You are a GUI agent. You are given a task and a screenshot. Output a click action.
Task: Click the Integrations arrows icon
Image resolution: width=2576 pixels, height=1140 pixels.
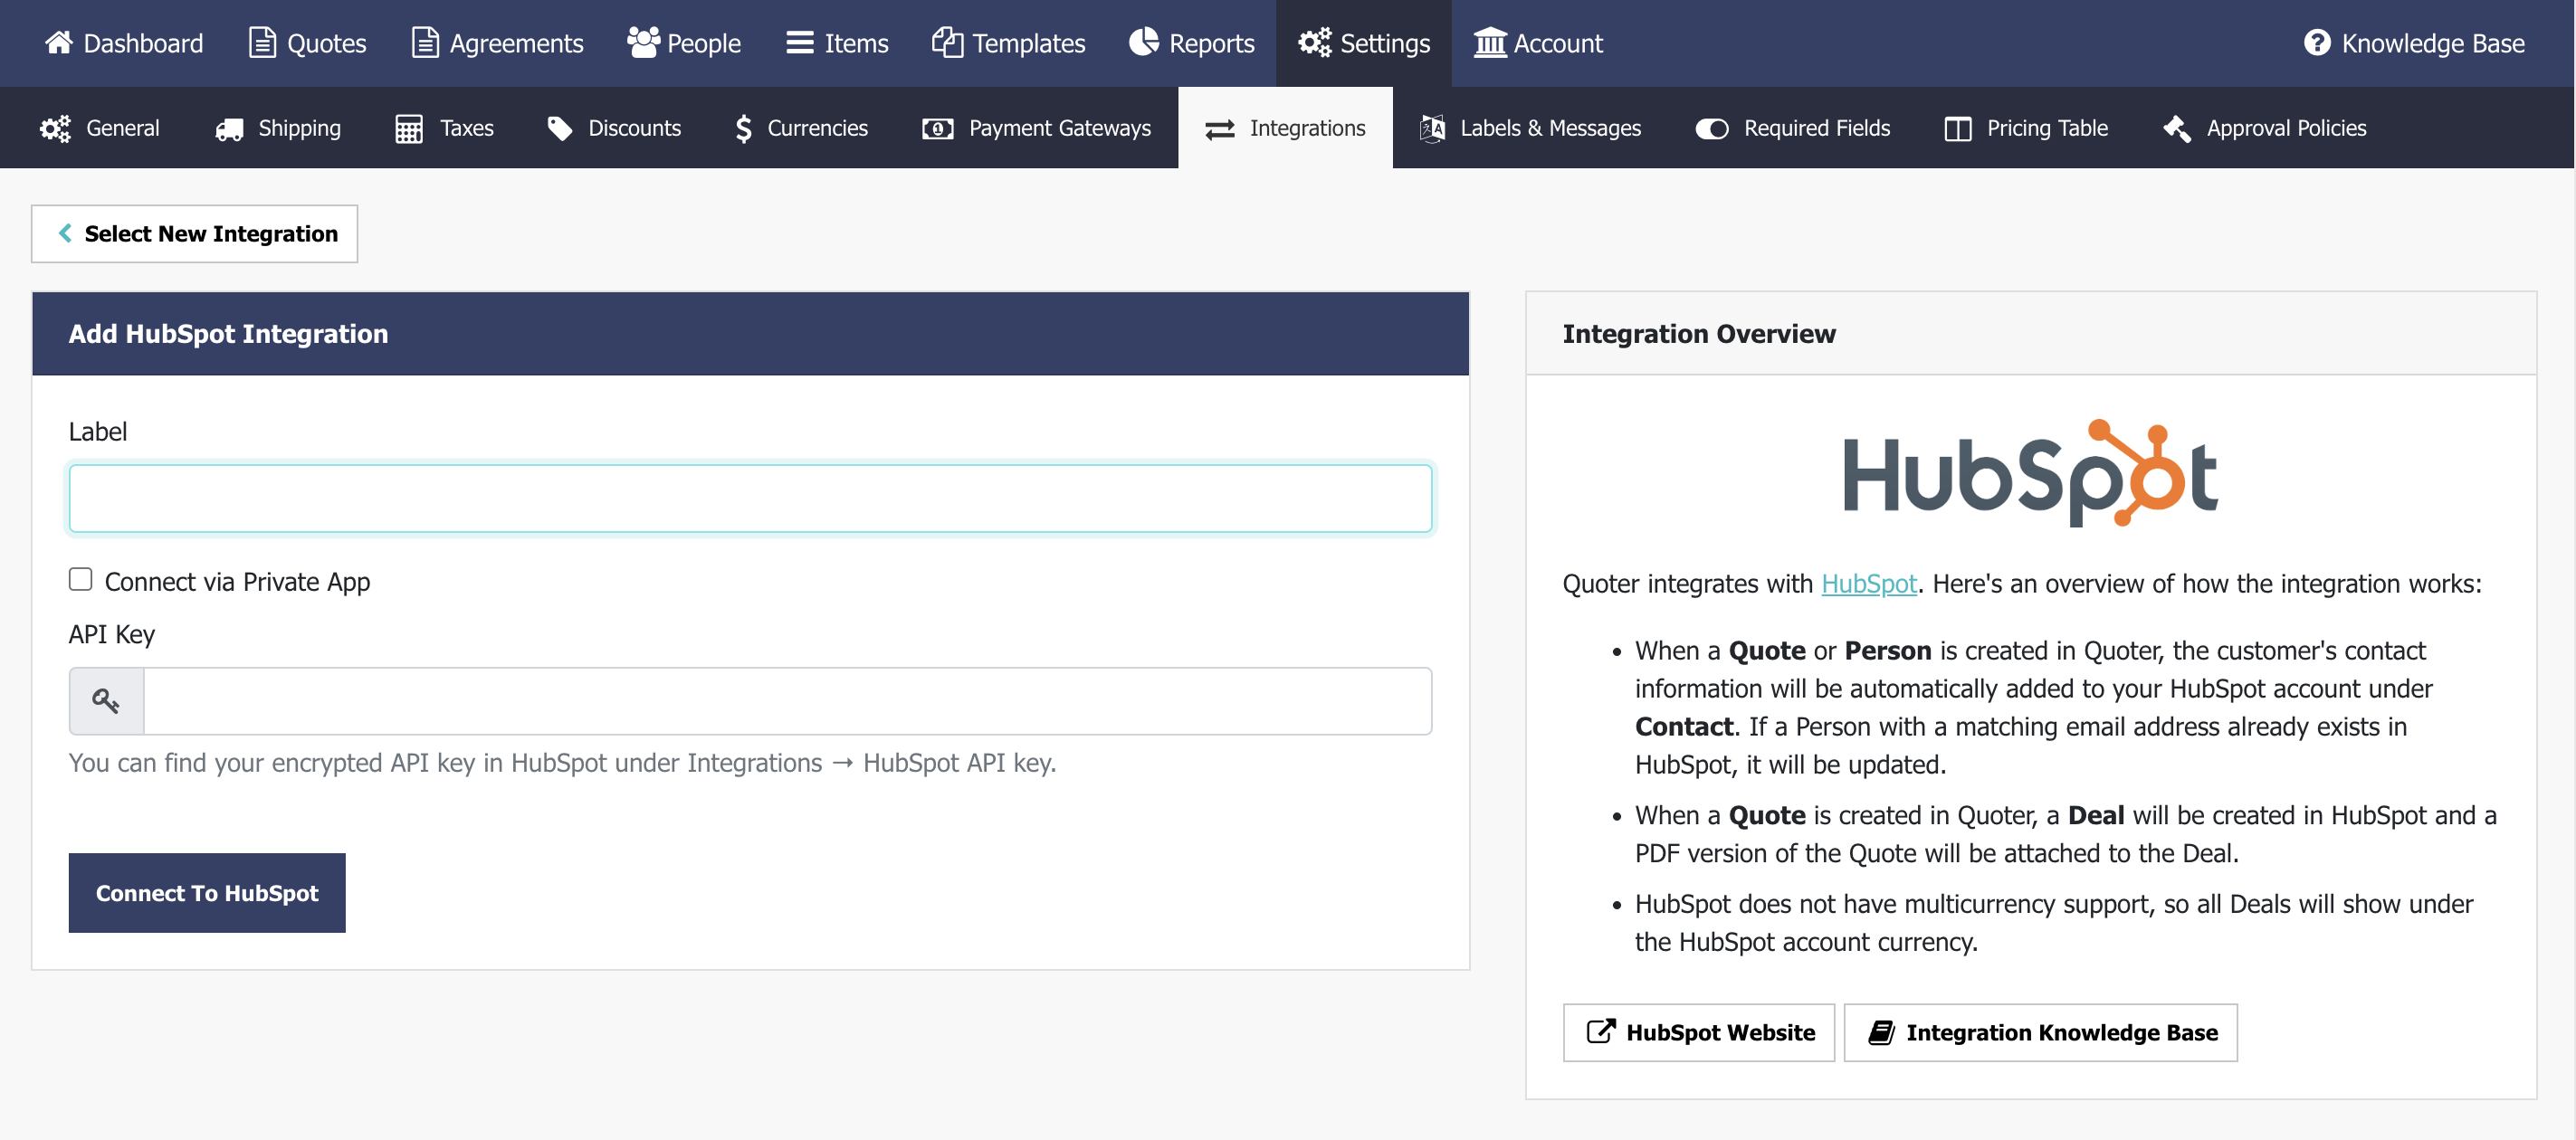click(1220, 129)
